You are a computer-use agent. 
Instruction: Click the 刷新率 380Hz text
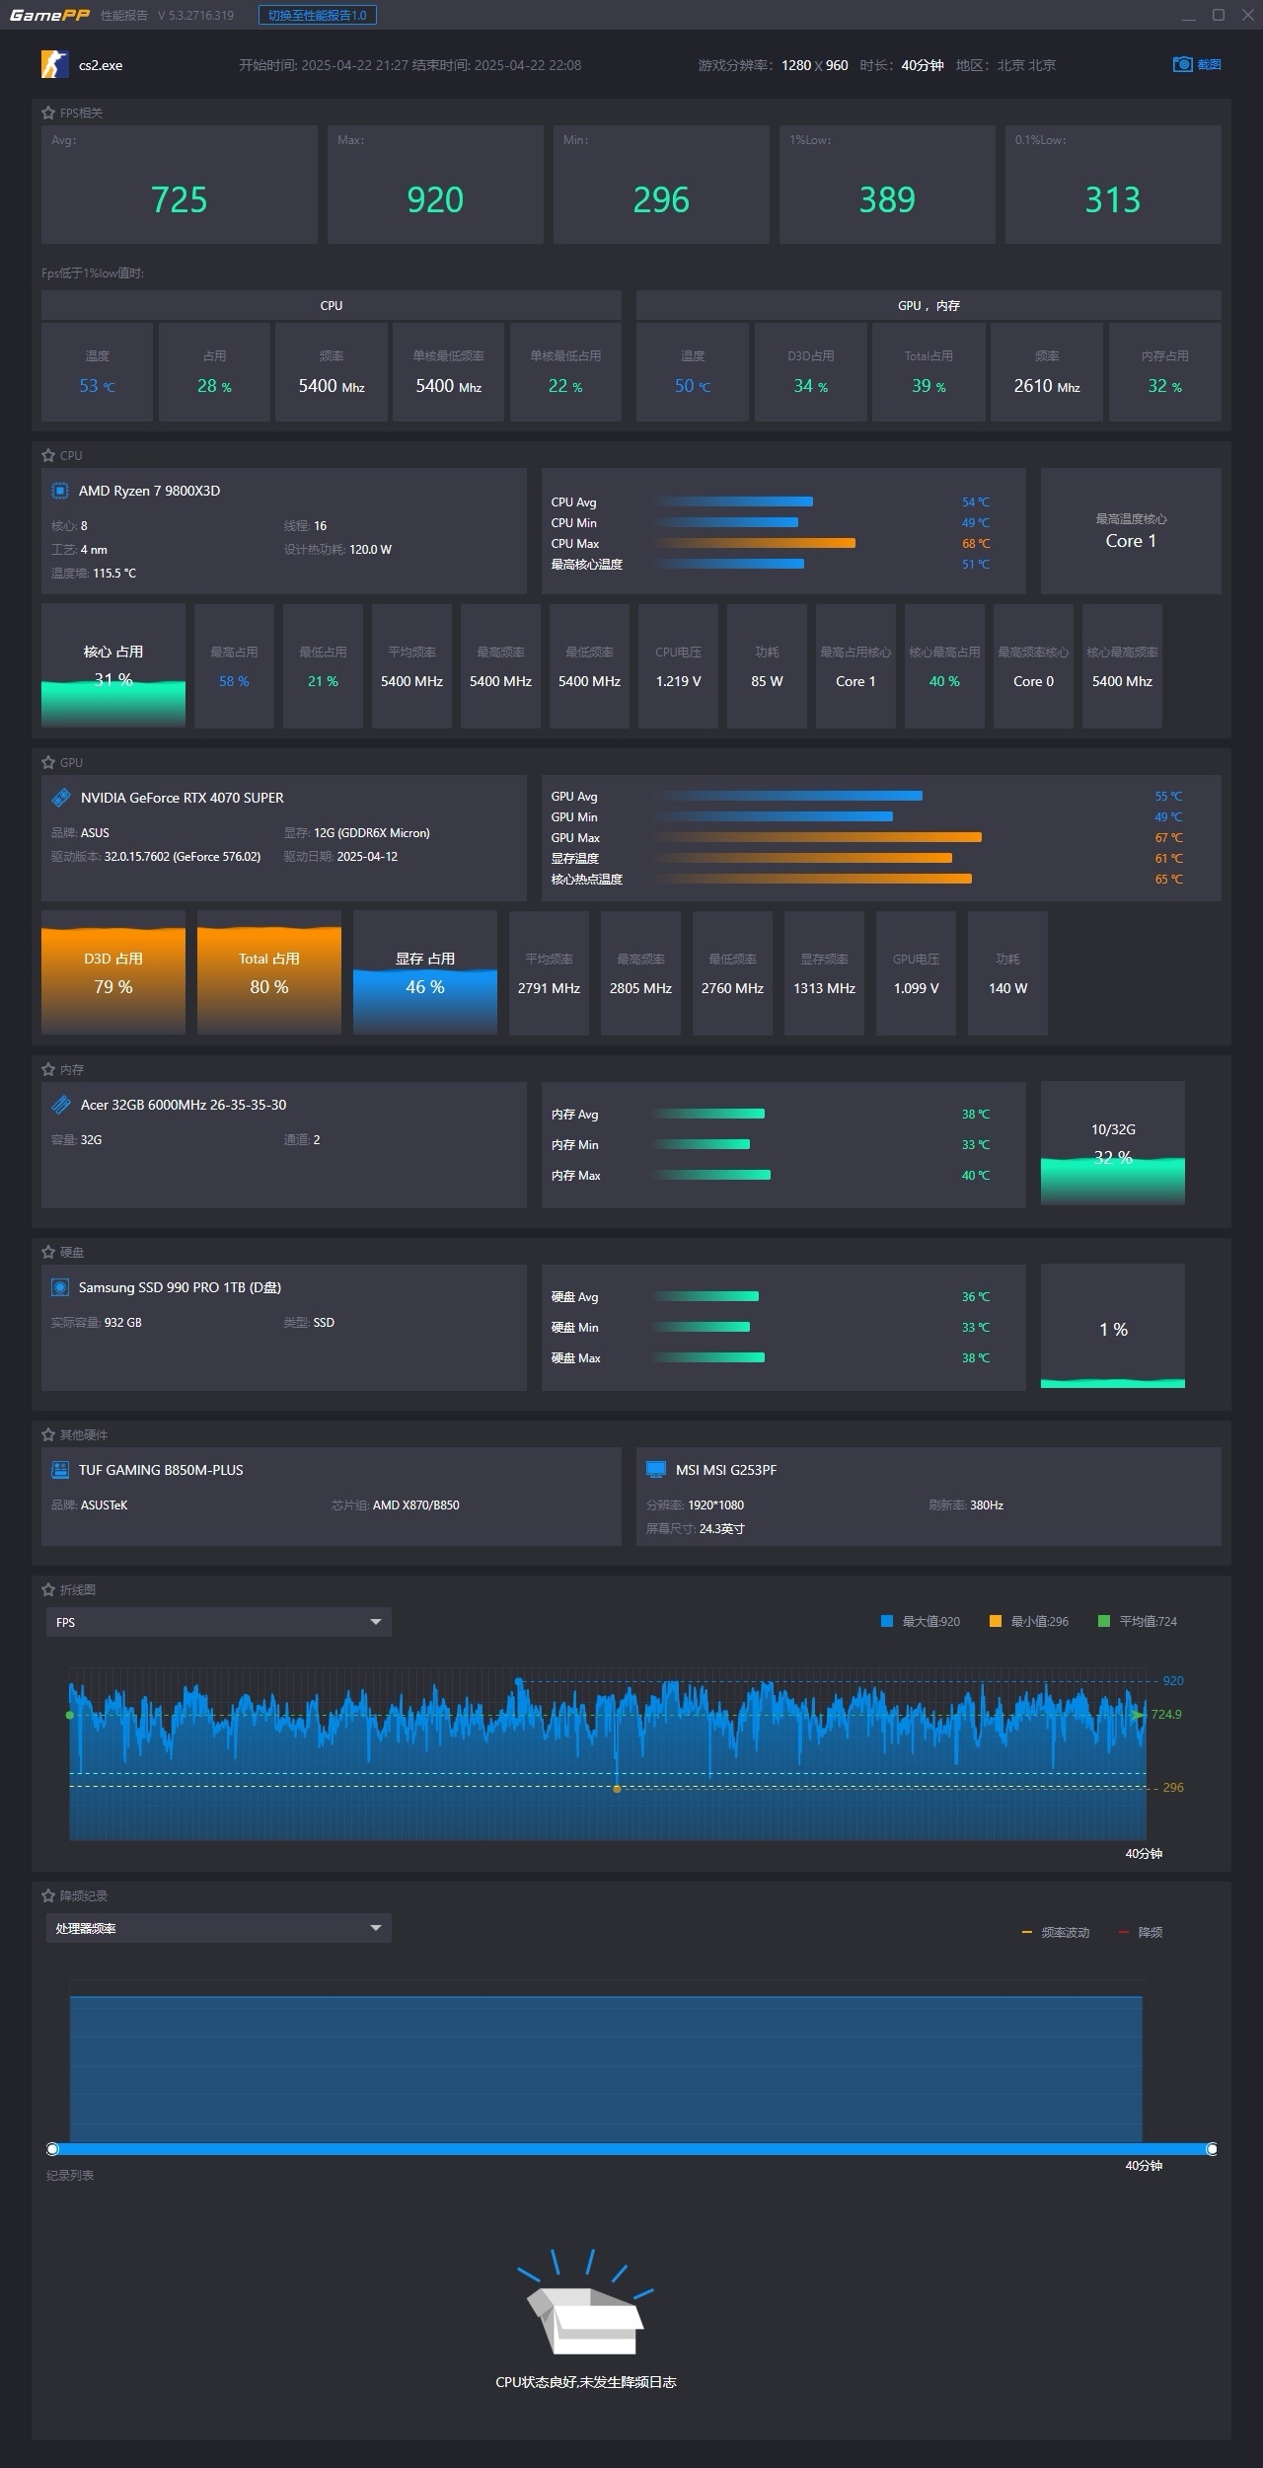966,1505
